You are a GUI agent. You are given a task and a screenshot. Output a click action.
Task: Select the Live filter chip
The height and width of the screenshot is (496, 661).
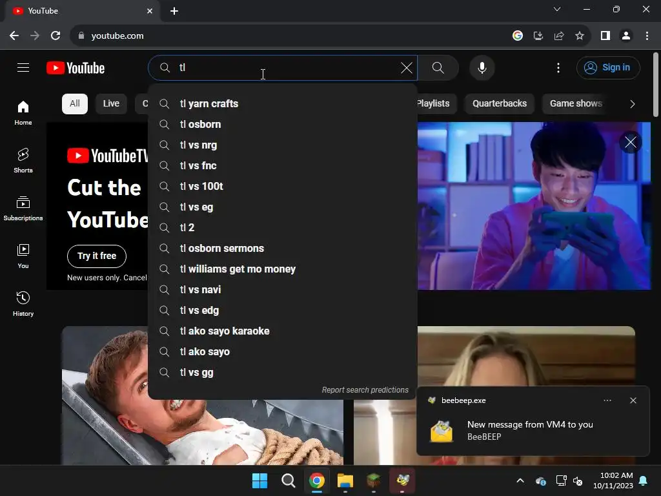(111, 104)
